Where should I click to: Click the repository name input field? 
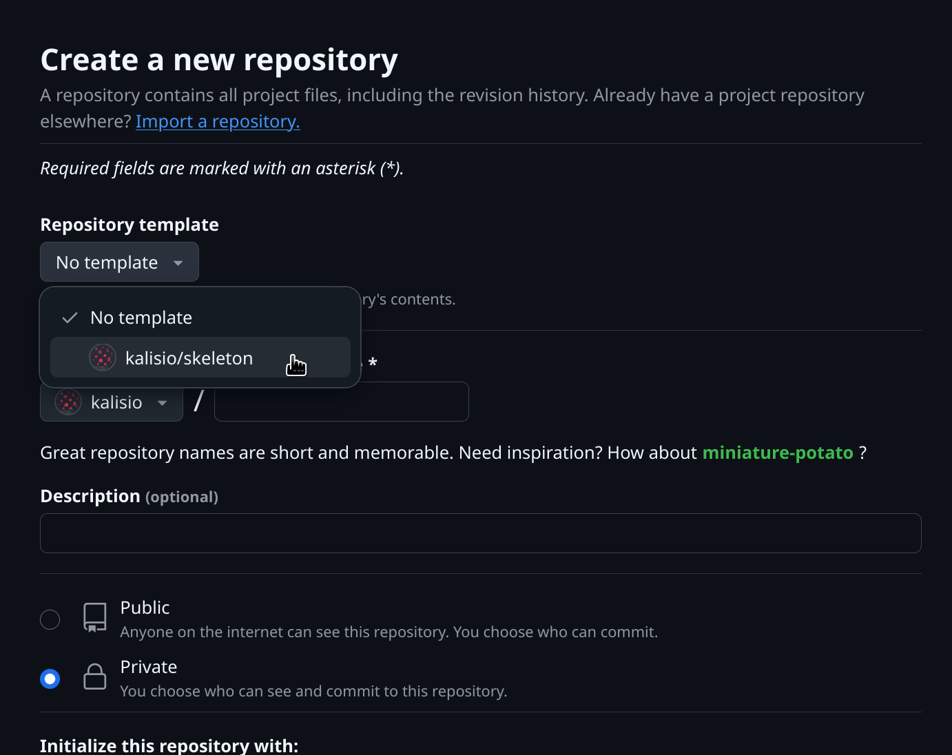(340, 401)
